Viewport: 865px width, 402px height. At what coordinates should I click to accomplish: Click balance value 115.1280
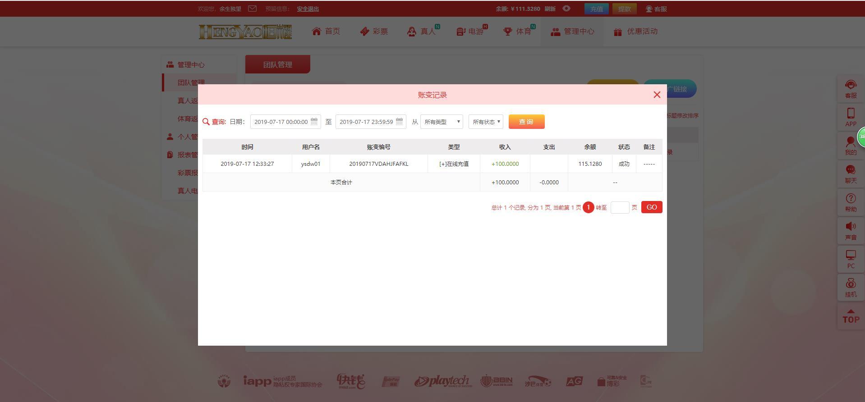pyautogui.click(x=590, y=164)
